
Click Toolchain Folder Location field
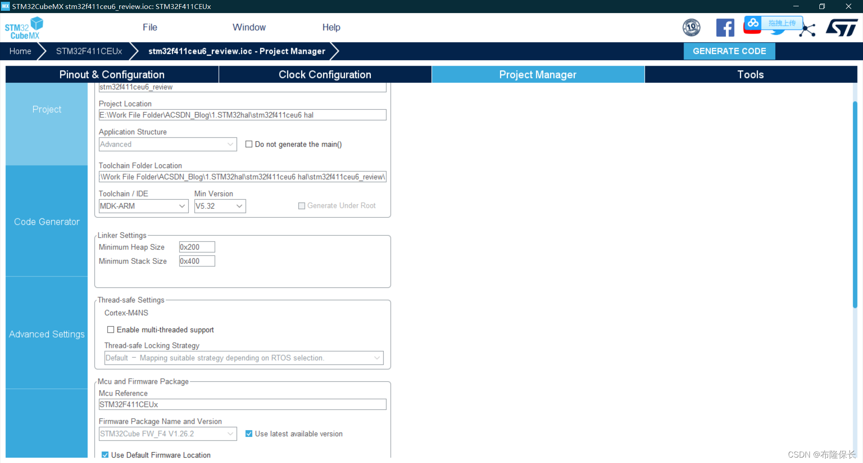click(242, 177)
